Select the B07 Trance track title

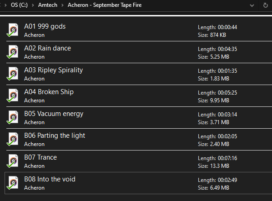[40, 157]
